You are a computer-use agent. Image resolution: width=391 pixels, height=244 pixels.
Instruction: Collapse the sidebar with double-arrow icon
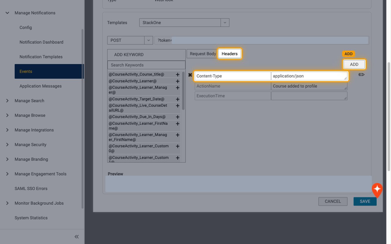tap(76, 237)
